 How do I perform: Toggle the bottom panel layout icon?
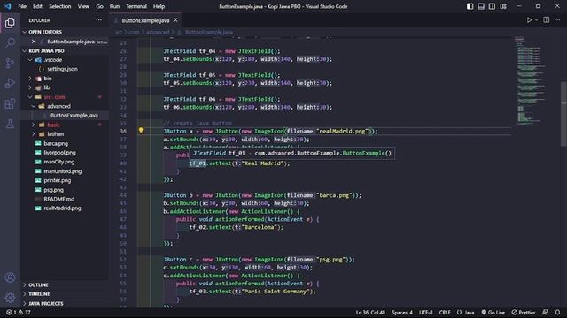[x=481, y=6]
